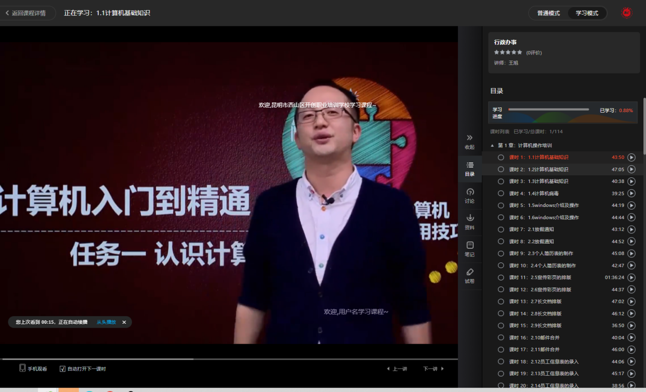Viewport: 646px width, 392px height.
Task: Open the 目录 catalog panel
Action: pos(470,169)
